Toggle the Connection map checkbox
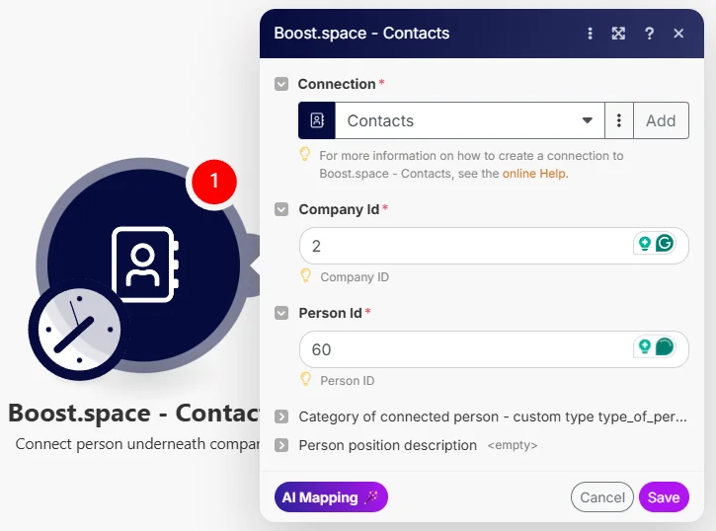 (281, 84)
